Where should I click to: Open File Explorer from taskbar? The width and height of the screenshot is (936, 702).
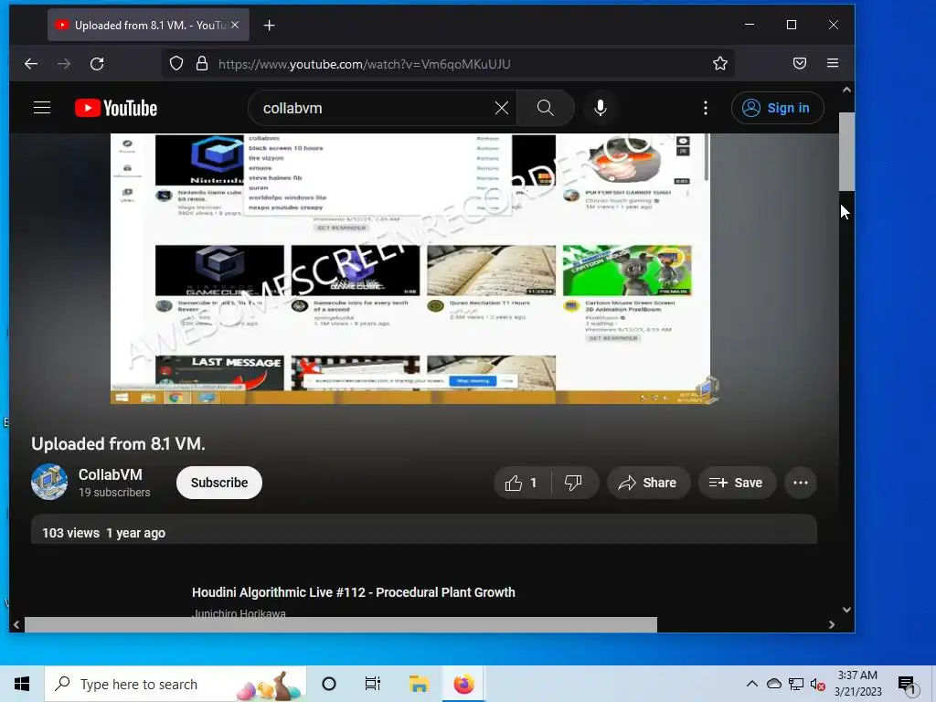point(419,684)
